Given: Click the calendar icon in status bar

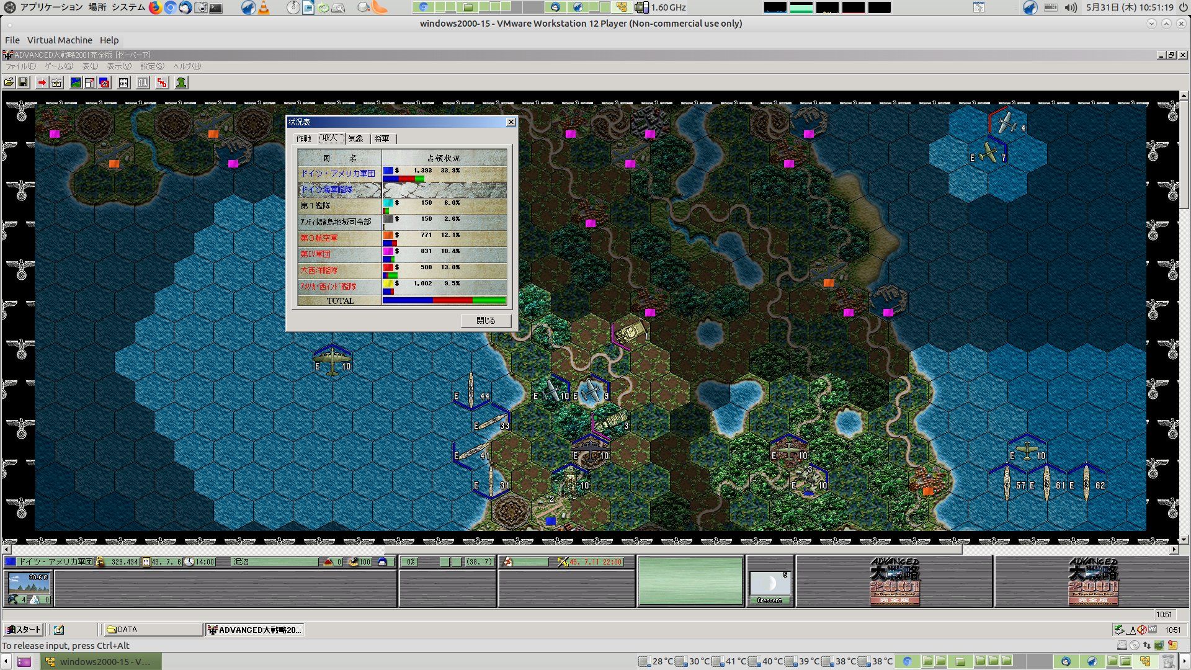Looking at the screenshot, I should coord(146,562).
